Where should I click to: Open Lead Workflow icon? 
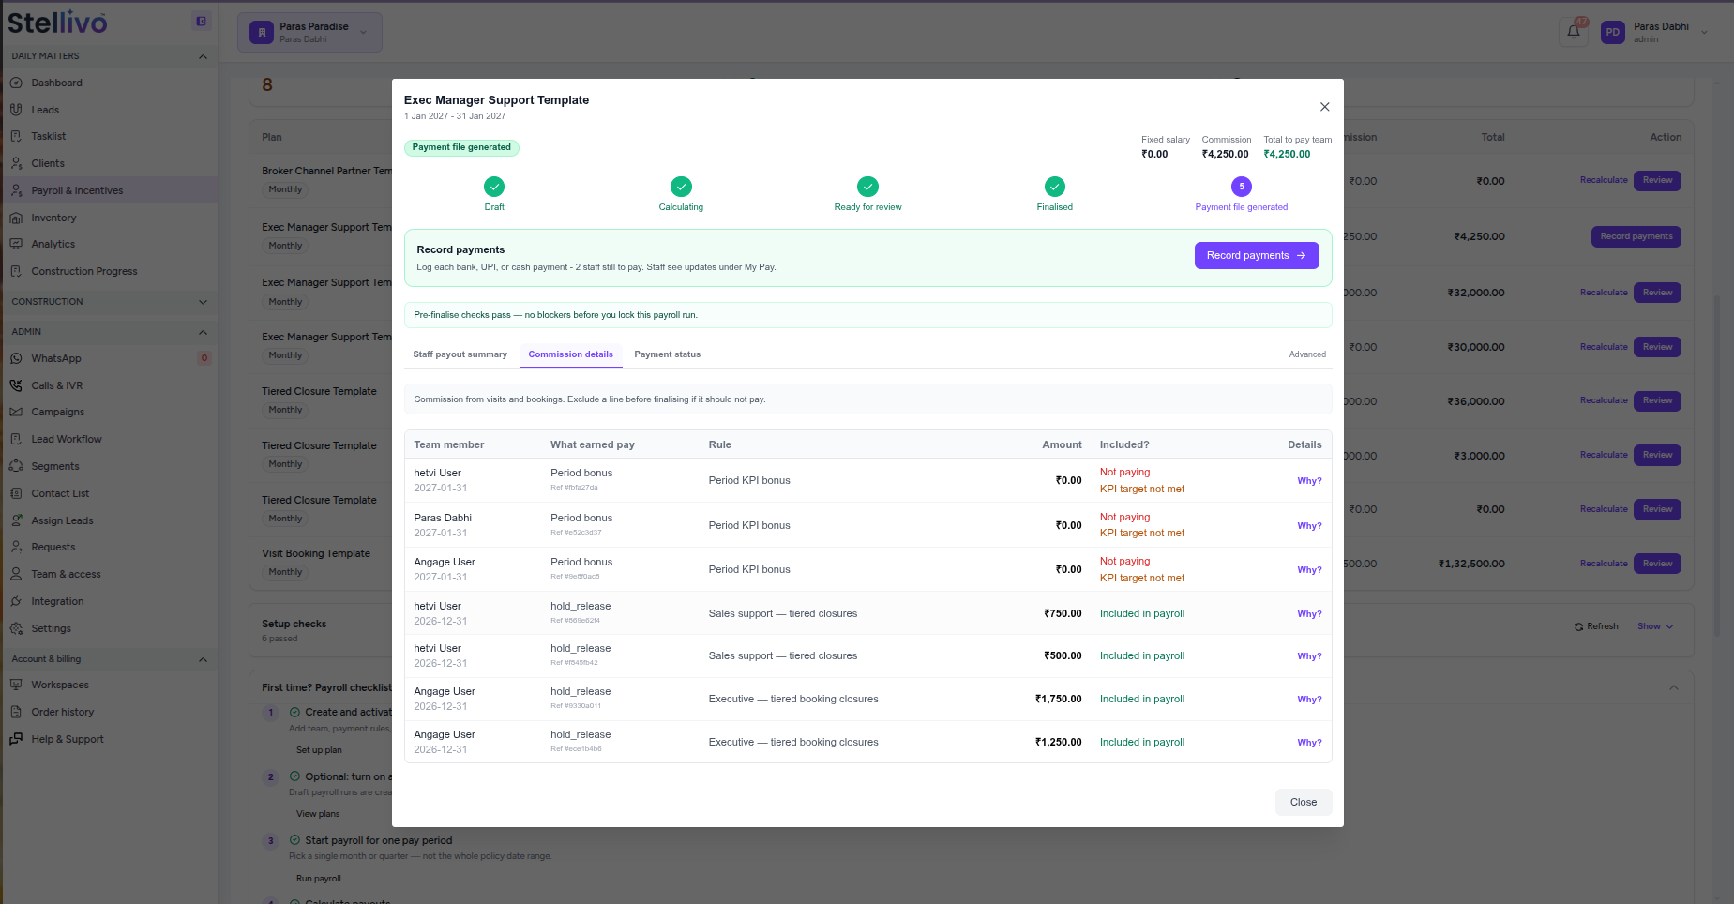16,439
